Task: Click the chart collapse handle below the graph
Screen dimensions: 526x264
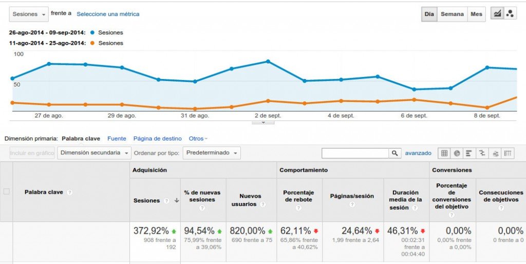Action: point(263,123)
